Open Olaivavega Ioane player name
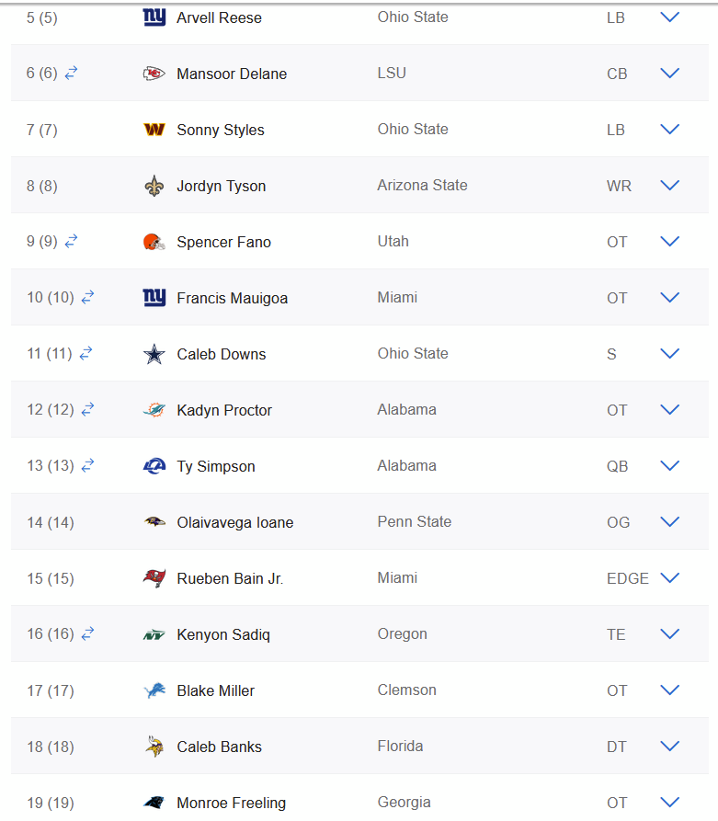 235,522
